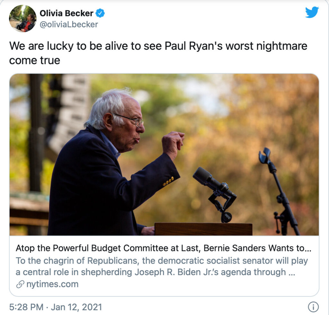Click the link chain icon beside nytimes.com
The width and height of the screenshot is (329, 315).
20,284
